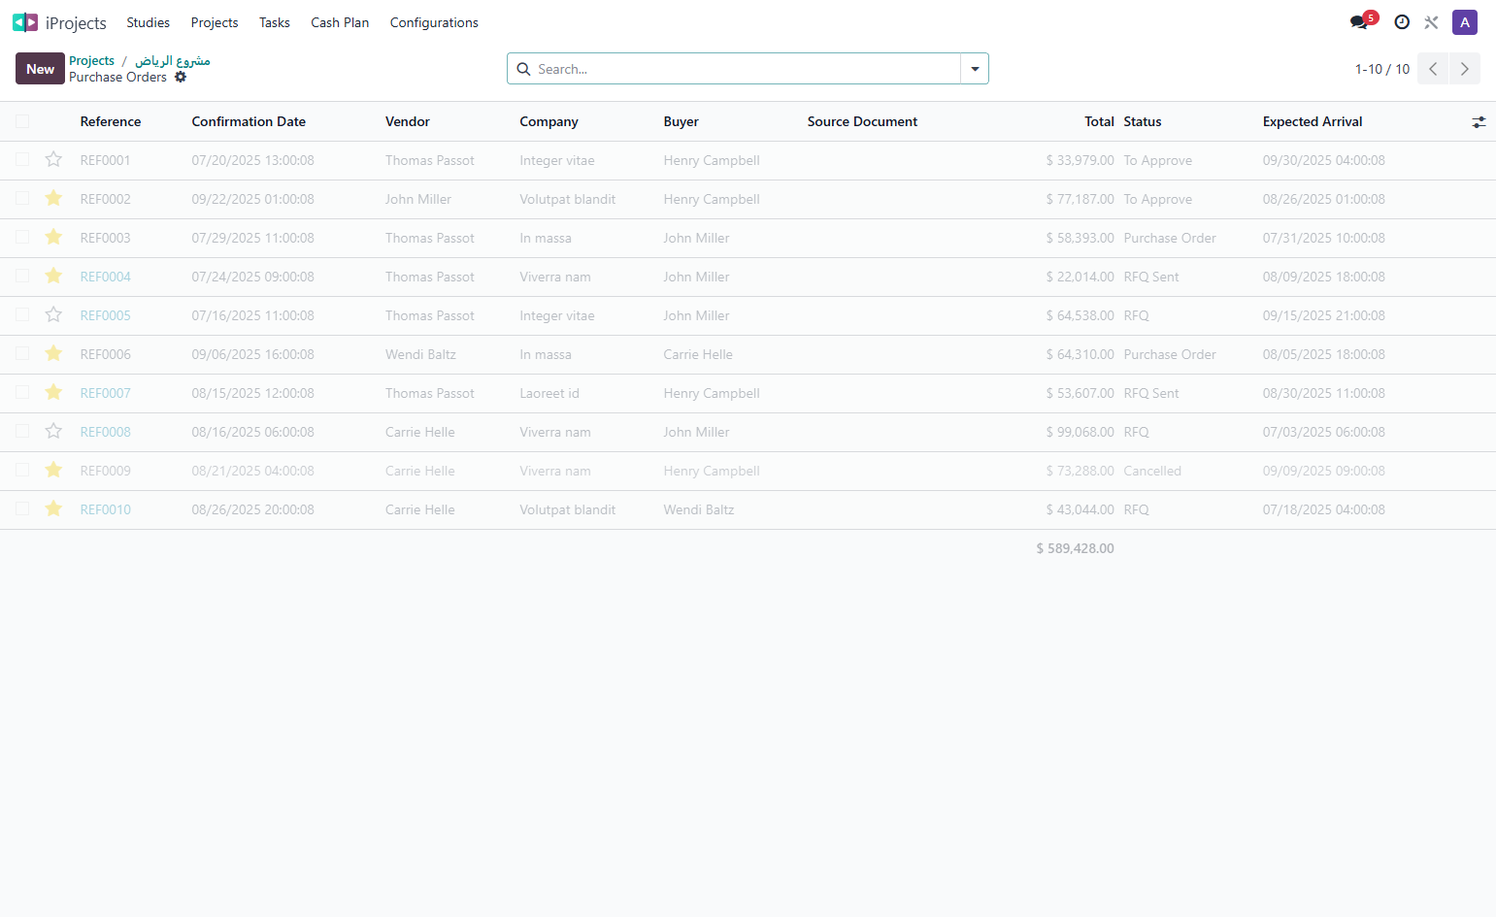Go to the previous page of records
1496x917 pixels.
click(x=1433, y=69)
